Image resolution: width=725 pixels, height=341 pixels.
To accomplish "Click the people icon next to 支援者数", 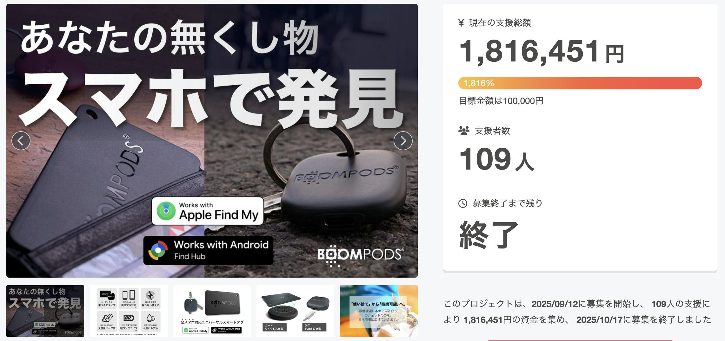I will point(464,131).
